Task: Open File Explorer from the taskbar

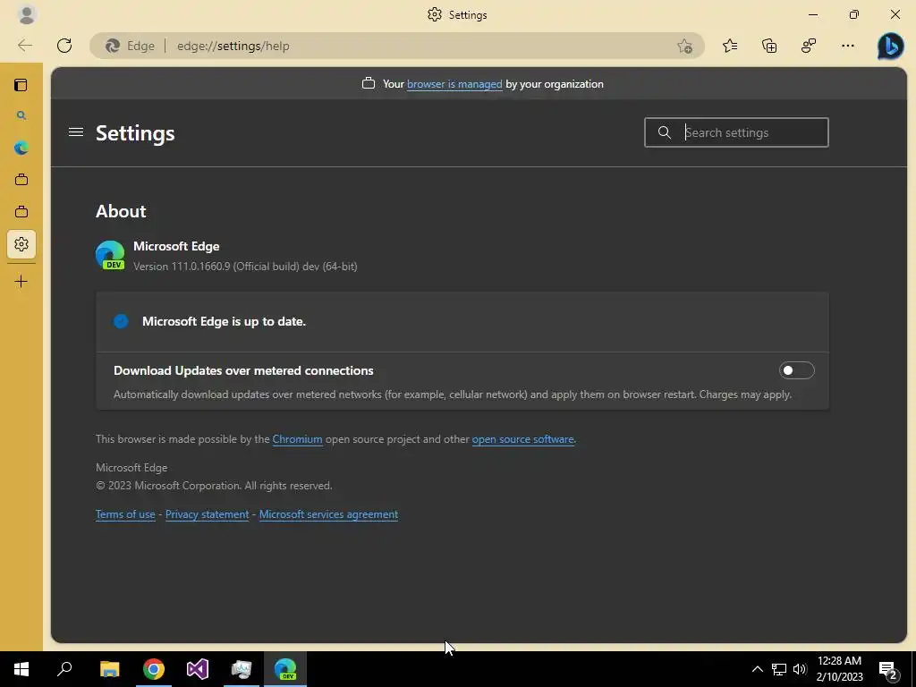Action: coord(109,669)
